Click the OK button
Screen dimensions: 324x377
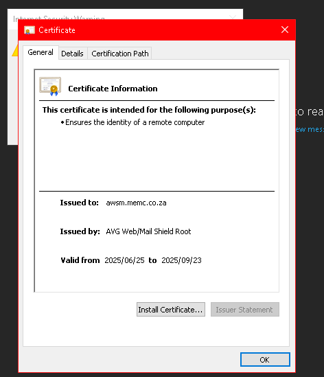pyautogui.click(x=265, y=360)
